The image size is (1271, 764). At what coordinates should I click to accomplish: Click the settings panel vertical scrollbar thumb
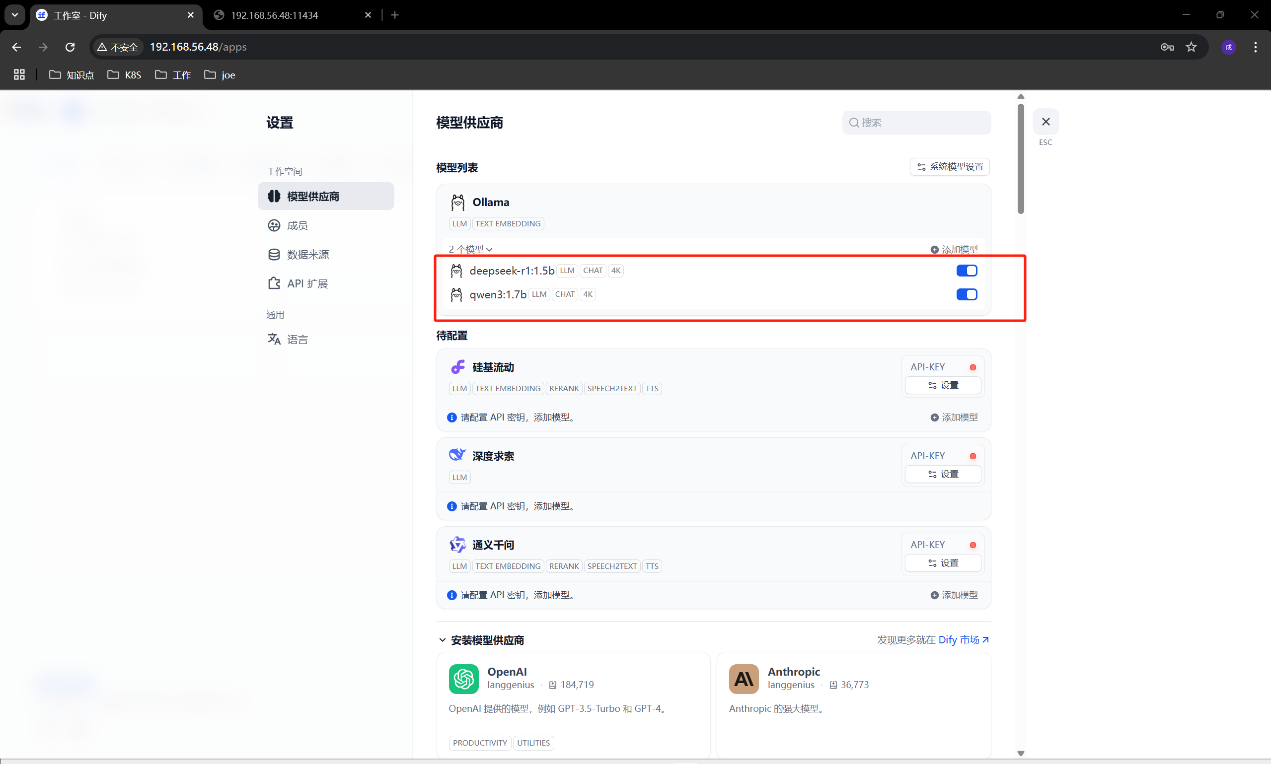point(1021,158)
